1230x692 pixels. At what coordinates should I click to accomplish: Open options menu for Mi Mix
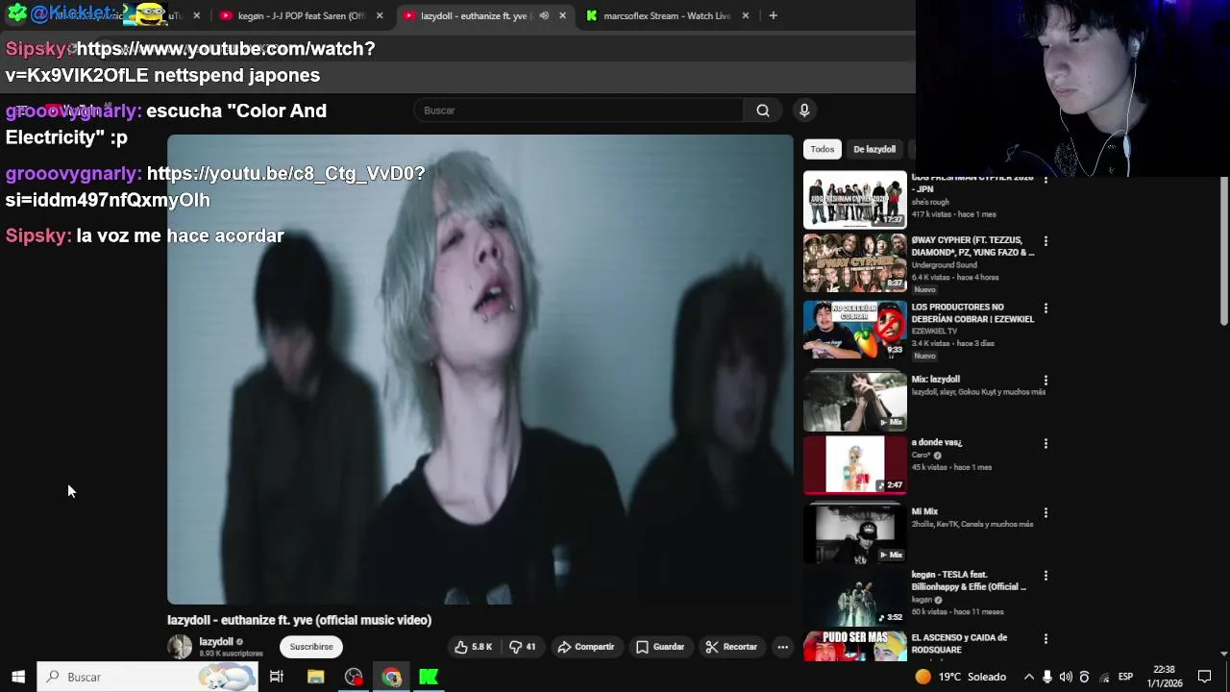coord(1045,513)
